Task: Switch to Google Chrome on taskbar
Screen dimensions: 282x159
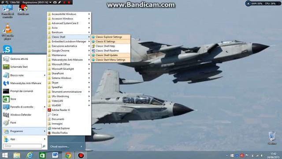Action: click(68, 155)
